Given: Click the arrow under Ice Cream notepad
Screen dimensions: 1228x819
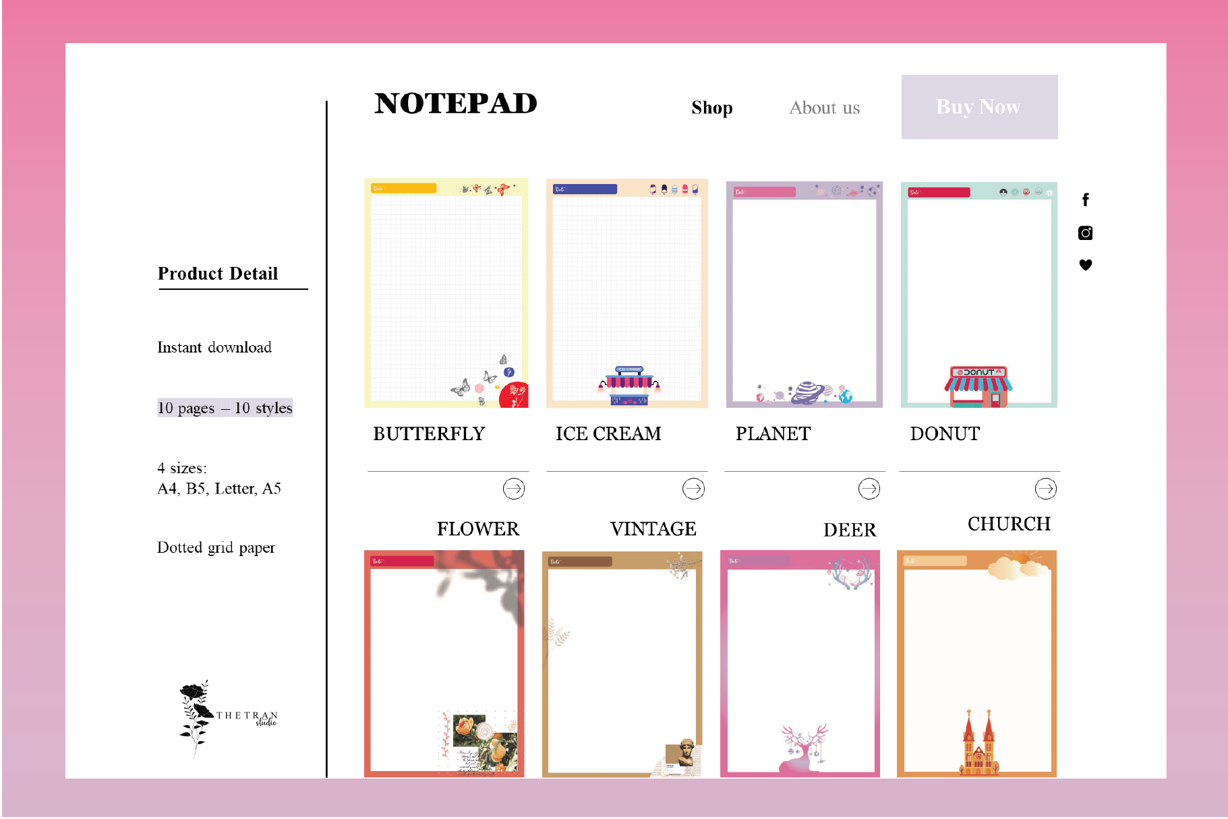Looking at the screenshot, I should 693,489.
